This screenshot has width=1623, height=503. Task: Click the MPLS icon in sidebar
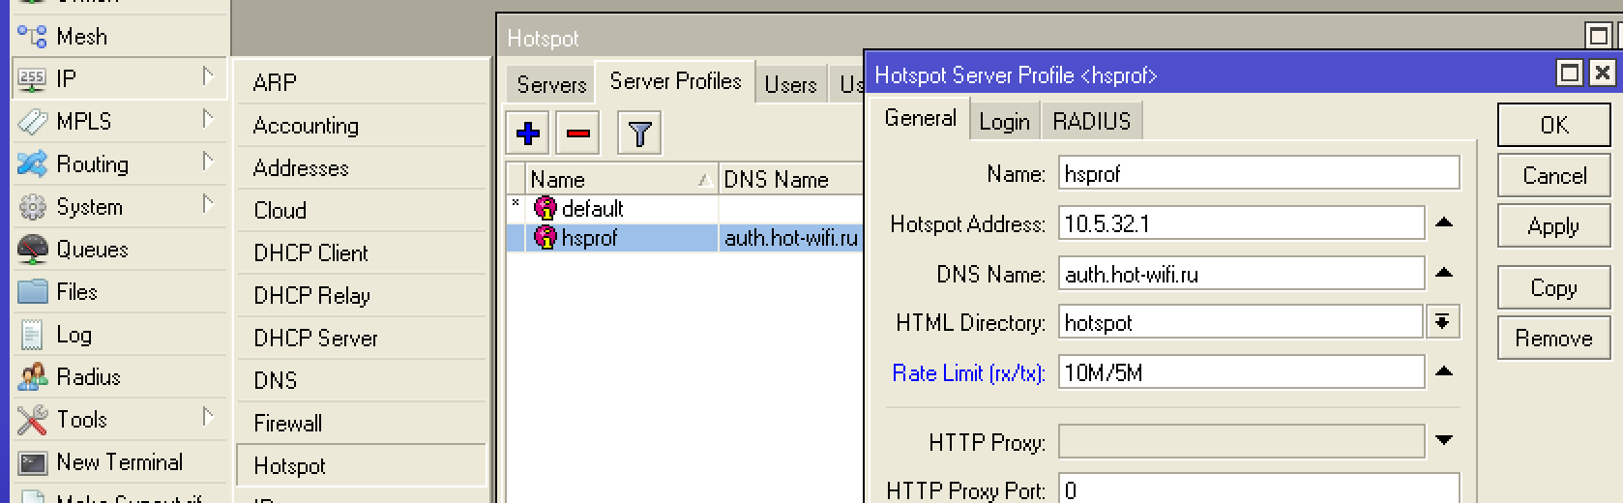pos(32,122)
